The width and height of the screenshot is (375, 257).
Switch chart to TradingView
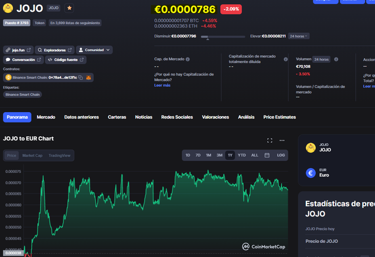coord(59,155)
